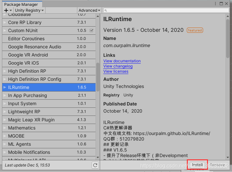Expand the Core RP Library entry
The width and height of the screenshot is (232, 172).
coord(5,22)
